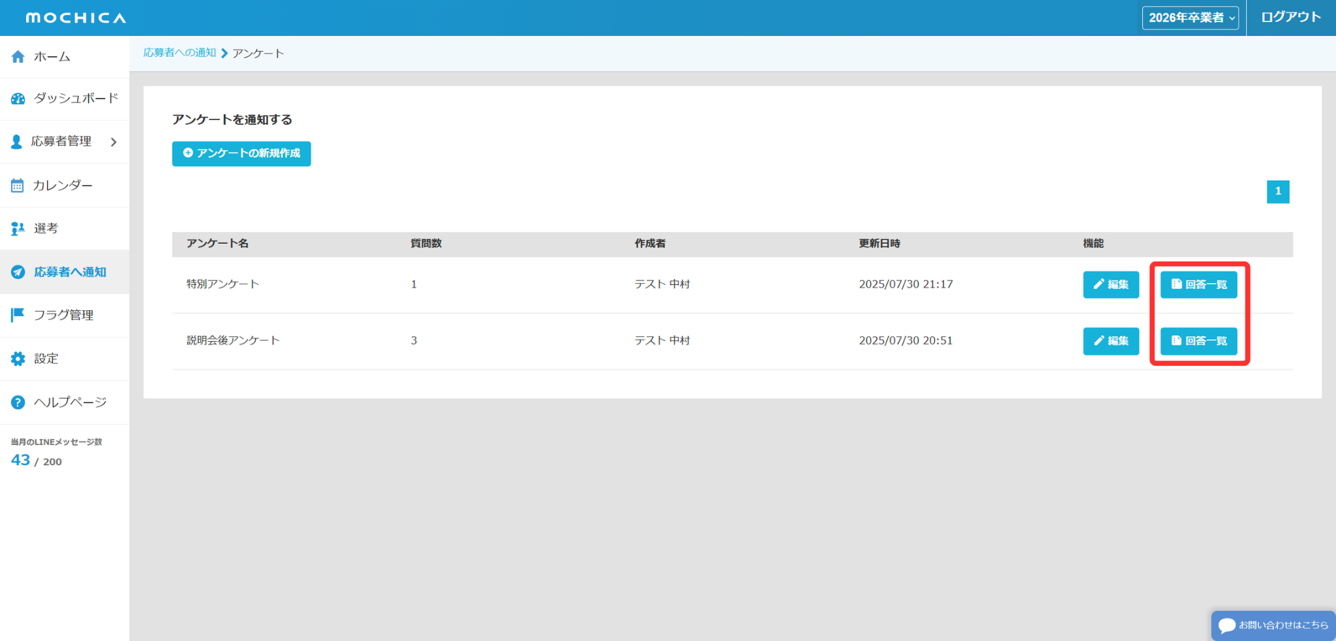Click the home icon in sidebar
The width and height of the screenshot is (1336, 641).
tap(18, 57)
